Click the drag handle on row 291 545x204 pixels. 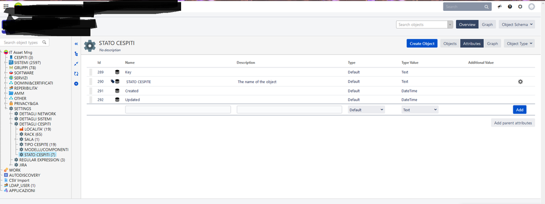coord(91,91)
